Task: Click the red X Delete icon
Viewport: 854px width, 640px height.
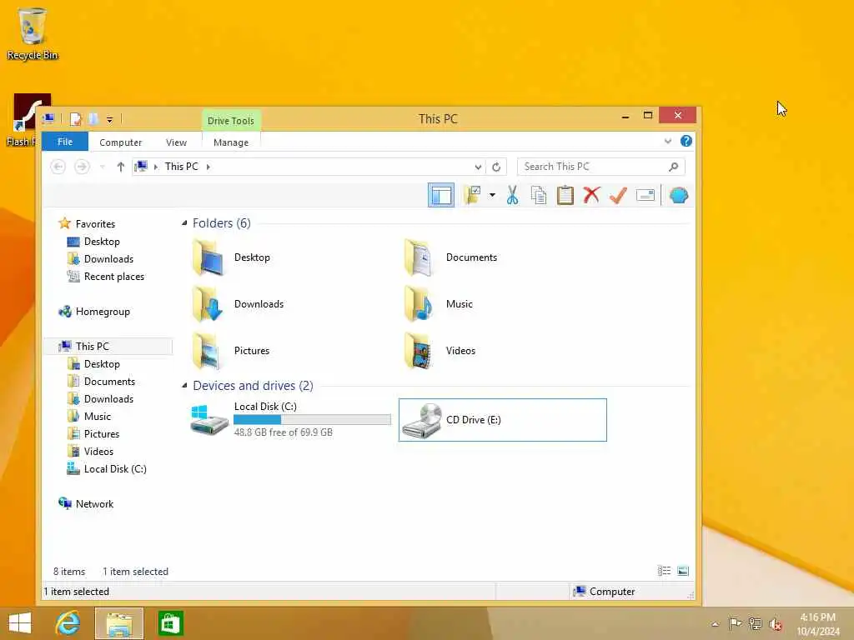Action: point(591,195)
